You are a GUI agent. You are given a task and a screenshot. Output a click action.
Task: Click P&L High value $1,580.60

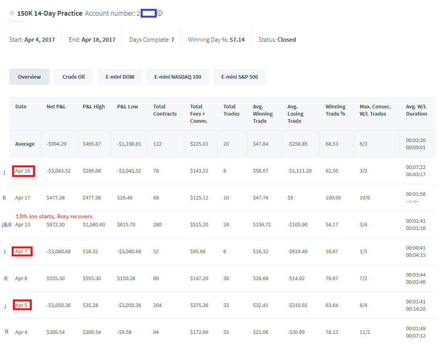pyautogui.click(x=94, y=224)
